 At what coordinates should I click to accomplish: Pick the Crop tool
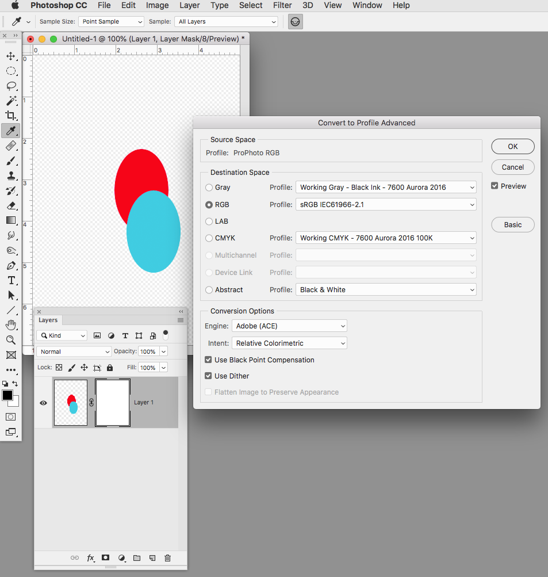11,116
